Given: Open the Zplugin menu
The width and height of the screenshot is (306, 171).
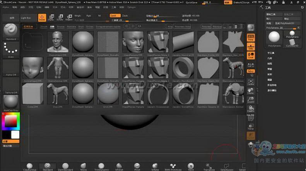Looking at the screenshot, I should coord(132,7).
